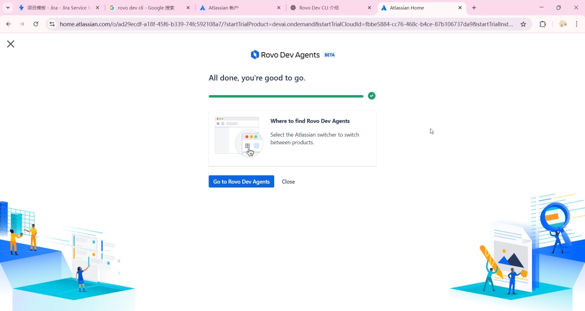This screenshot has height=311, width=585.
Task: Restore down the browser window
Action: tap(558, 7)
